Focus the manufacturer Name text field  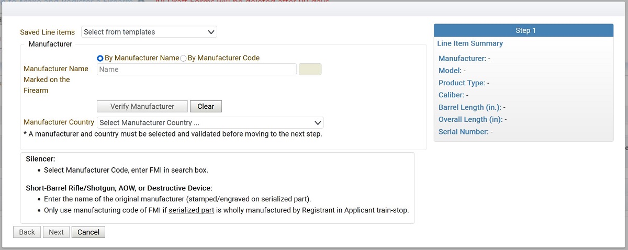pyautogui.click(x=196, y=69)
